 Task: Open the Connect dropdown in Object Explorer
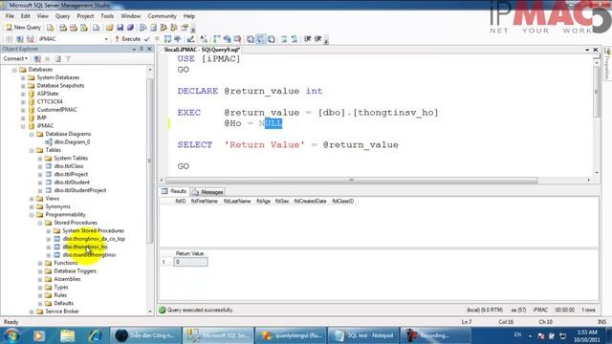[x=15, y=59]
